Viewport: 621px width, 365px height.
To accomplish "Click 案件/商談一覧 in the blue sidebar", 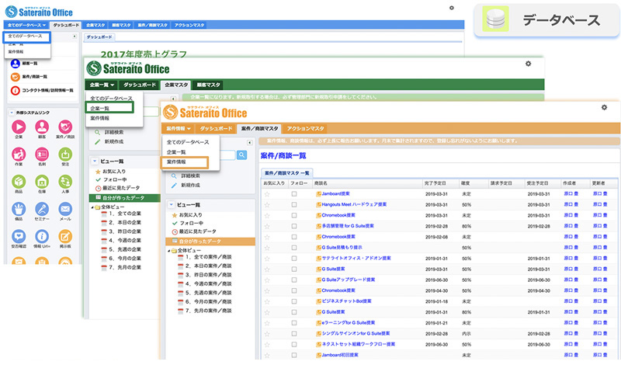I will click(x=34, y=77).
